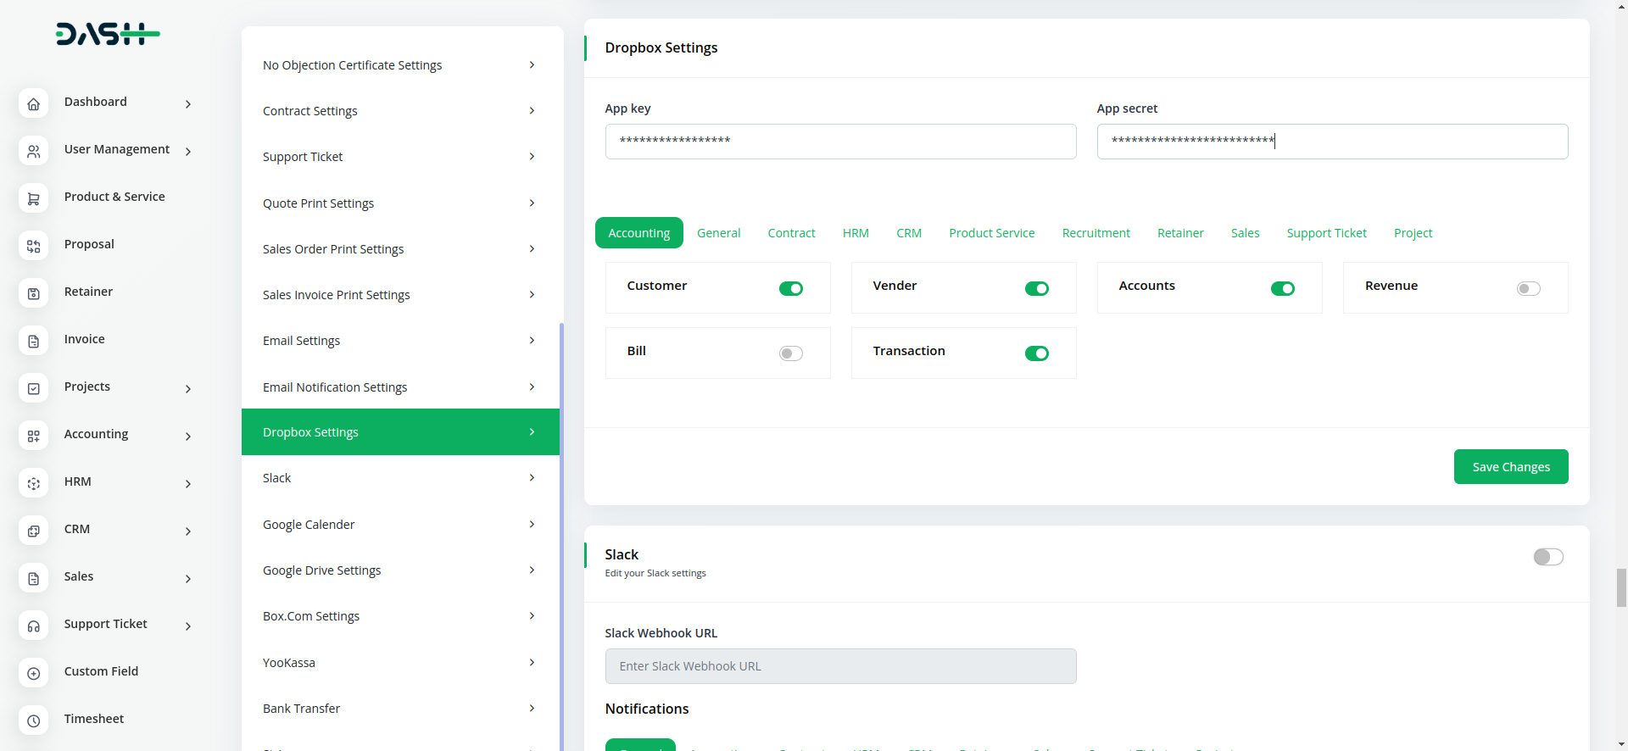Expand the CRM sidebar menu chevron
This screenshot has width=1628, height=751.
(188, 531)
